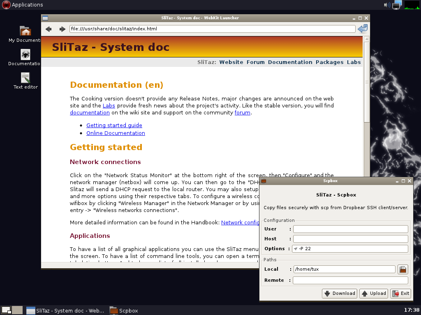Screen dimensions: 421x315
Task: Click the 17:38 clock in taskbar
Action: click(412, 310)
